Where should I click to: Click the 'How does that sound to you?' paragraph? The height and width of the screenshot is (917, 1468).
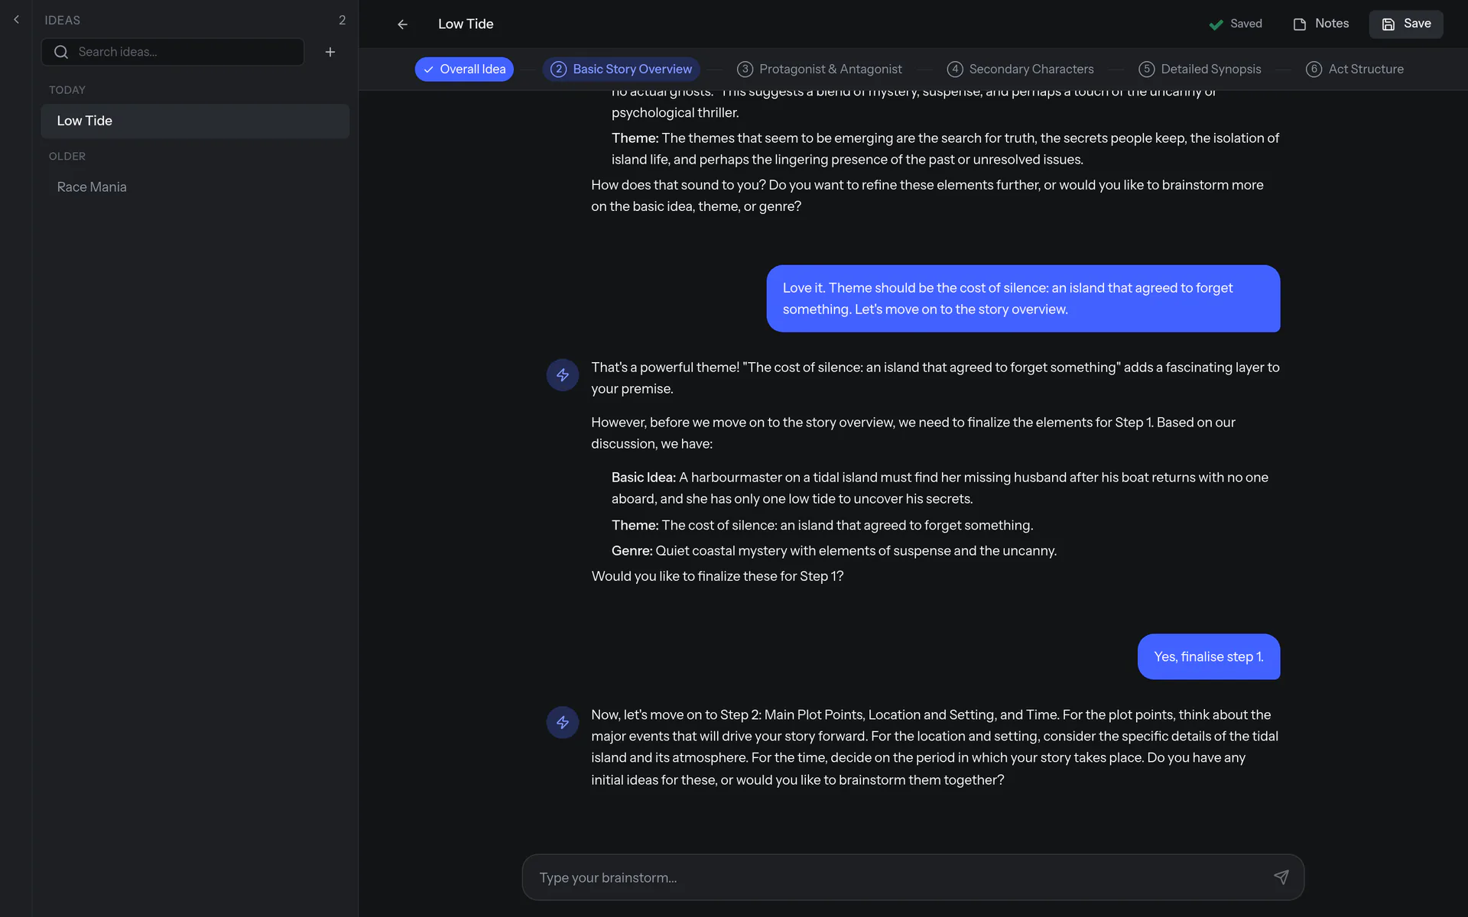(927, 196)
